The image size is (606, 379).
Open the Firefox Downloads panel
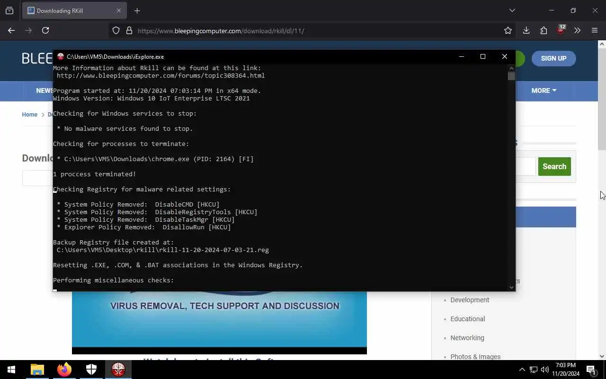[x=526, y=30]
